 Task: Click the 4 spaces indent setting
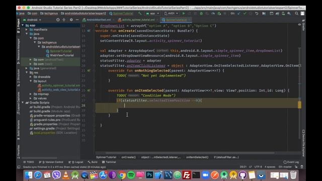click(x=270, y=167)
